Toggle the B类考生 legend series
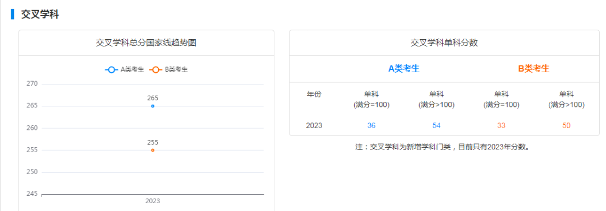The image size is (606, 211). point(168,70)
